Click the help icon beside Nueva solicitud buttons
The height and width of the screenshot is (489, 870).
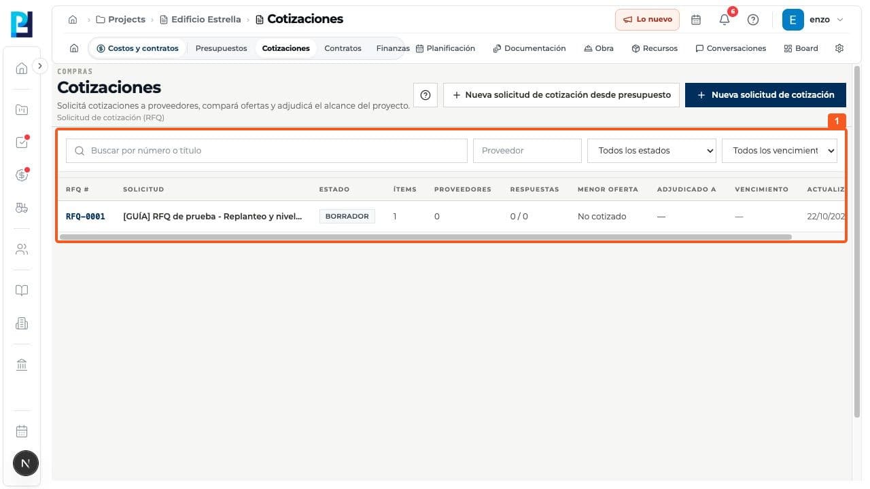[x=425, y=95]
